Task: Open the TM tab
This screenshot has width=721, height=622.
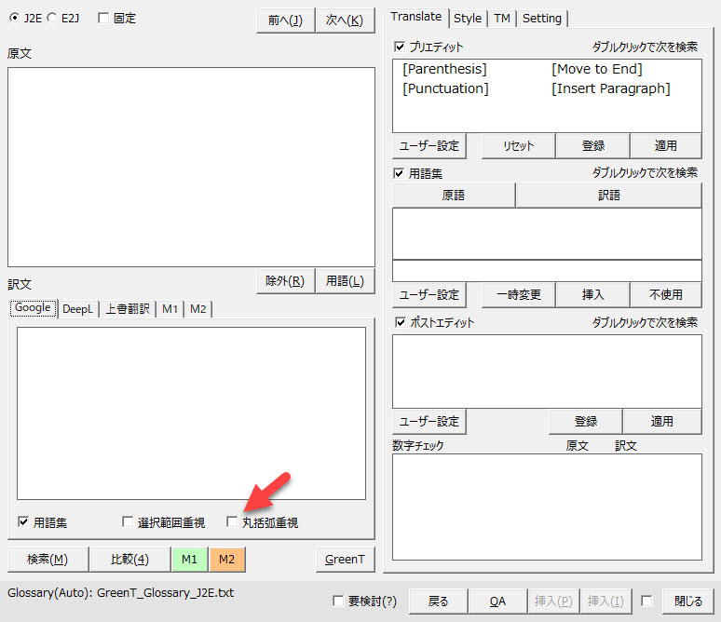Action: (x=502, y=18)
